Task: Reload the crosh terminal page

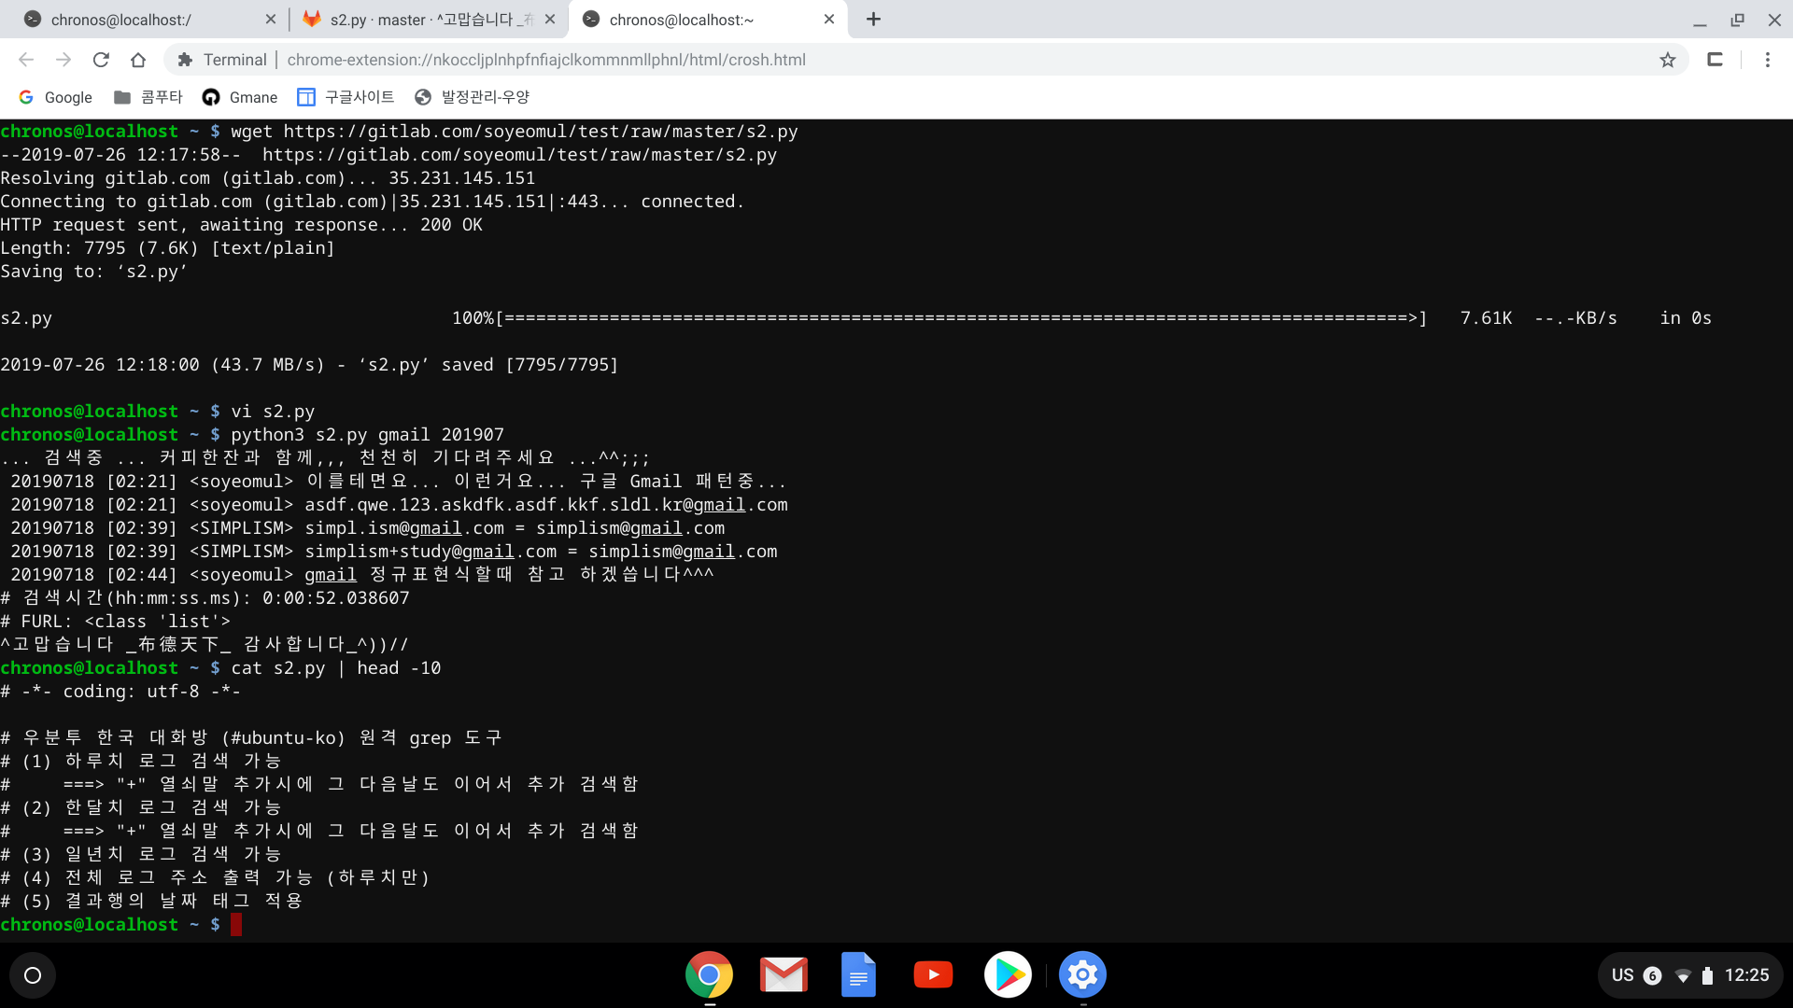Action: click(x=101, y=59)
